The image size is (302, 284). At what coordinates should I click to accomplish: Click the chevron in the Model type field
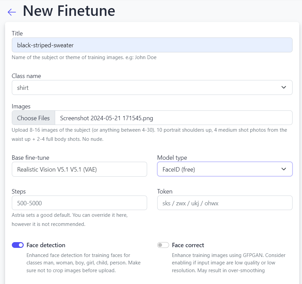pyautogui.click(x=283, y=169)
